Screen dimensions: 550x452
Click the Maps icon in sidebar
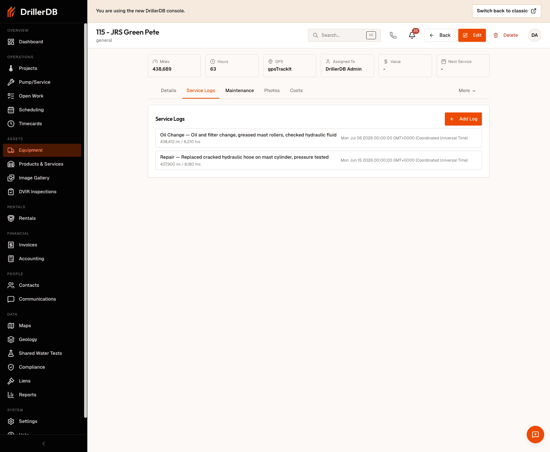click(11, 326)
